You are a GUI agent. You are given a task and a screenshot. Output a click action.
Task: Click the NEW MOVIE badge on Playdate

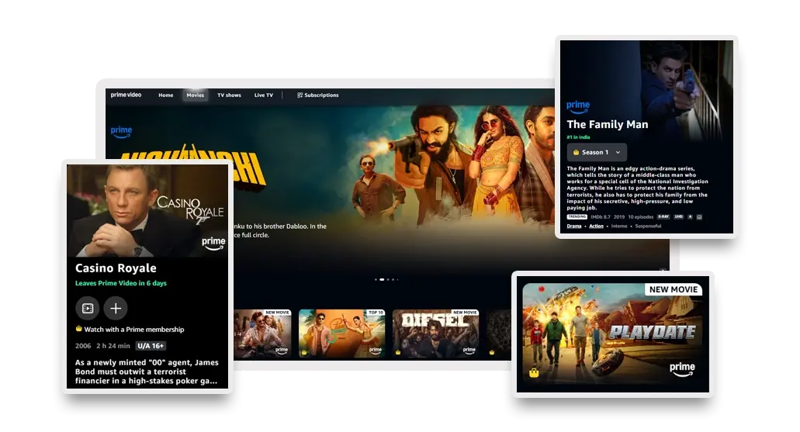(674, 289)
